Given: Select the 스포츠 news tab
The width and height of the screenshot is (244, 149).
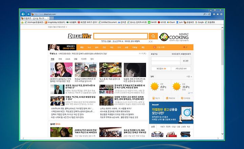Looking at the screenshot, I should (x=68, y=59).
